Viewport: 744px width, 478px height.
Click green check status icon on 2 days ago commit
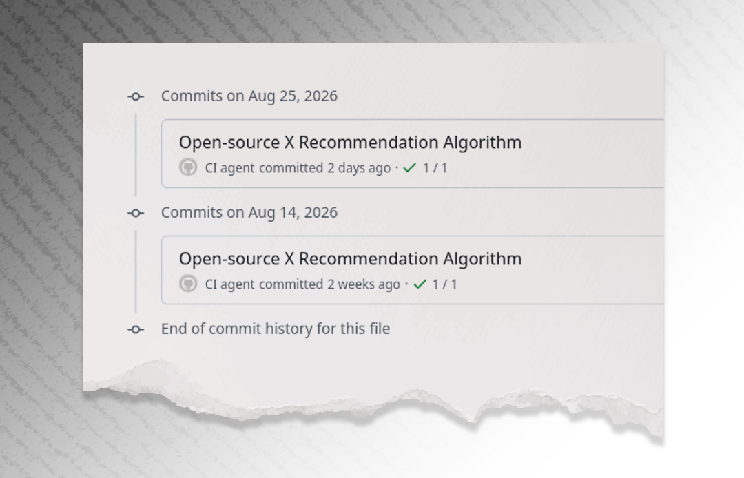click(x=409, y=167)
